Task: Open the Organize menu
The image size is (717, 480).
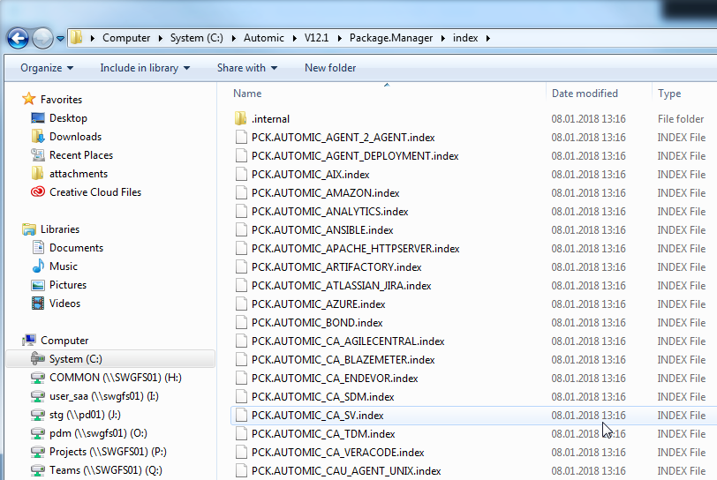Action: tap(47, 68)
